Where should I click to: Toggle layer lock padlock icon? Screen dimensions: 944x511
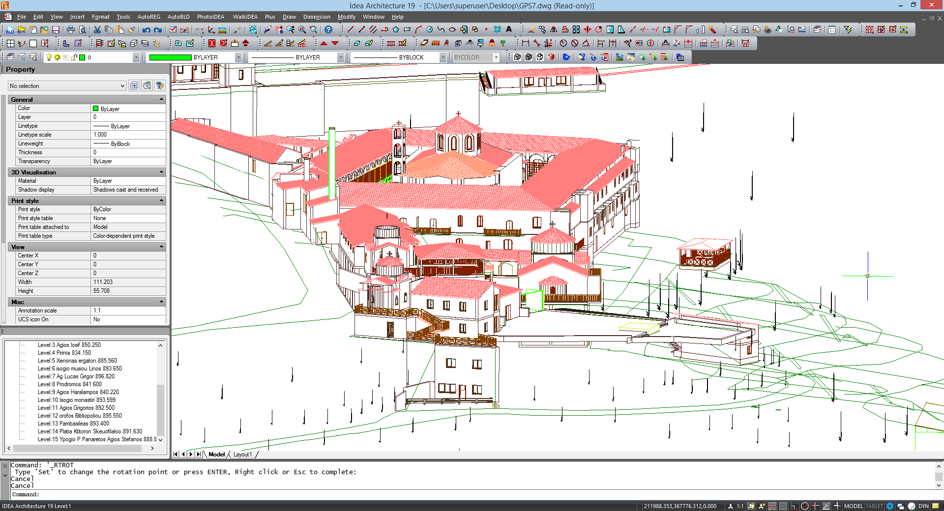[x=74, y=57]
